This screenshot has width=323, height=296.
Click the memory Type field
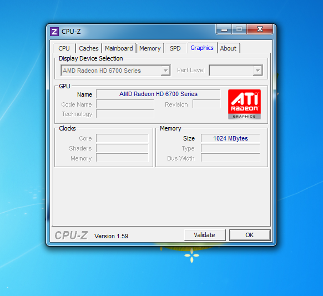pyautogui.click(x=230, y=148)
